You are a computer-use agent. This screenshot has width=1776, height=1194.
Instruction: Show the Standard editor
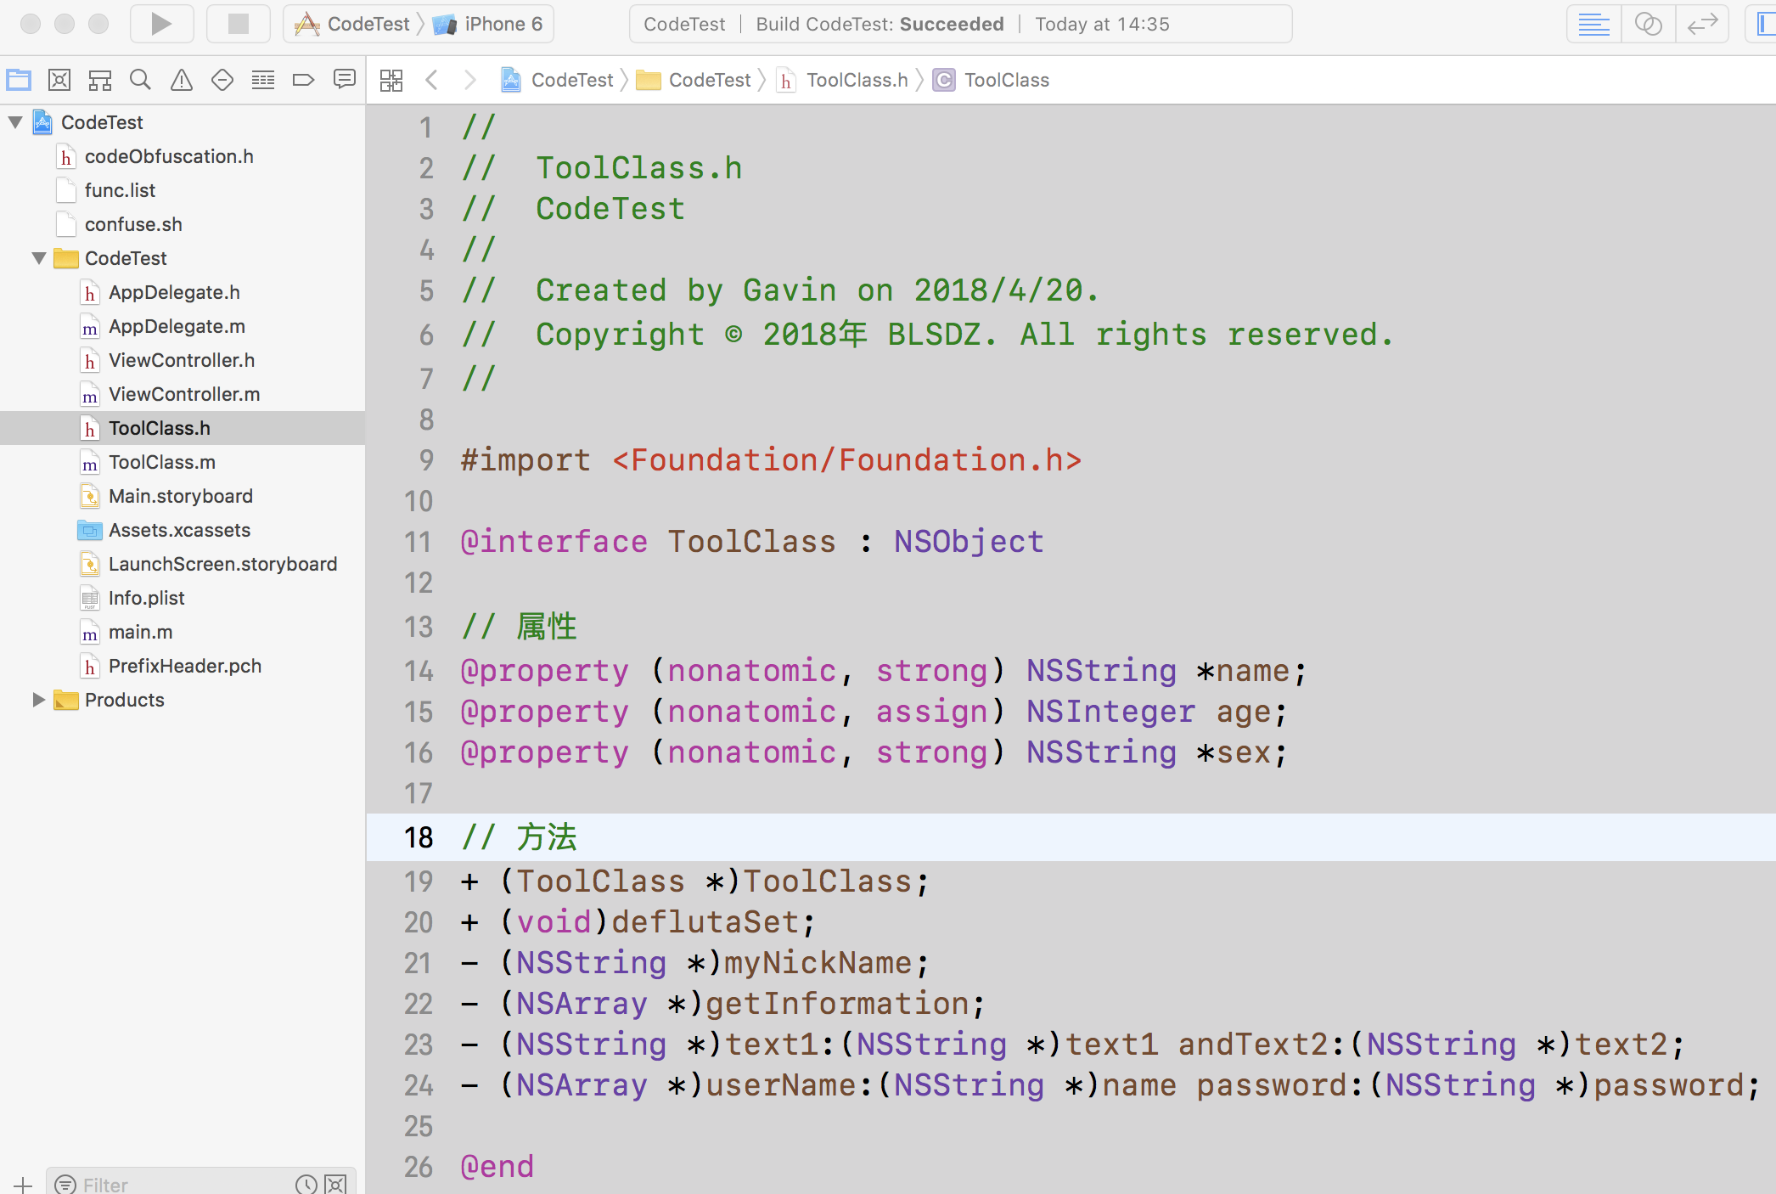pos(1593,24)
